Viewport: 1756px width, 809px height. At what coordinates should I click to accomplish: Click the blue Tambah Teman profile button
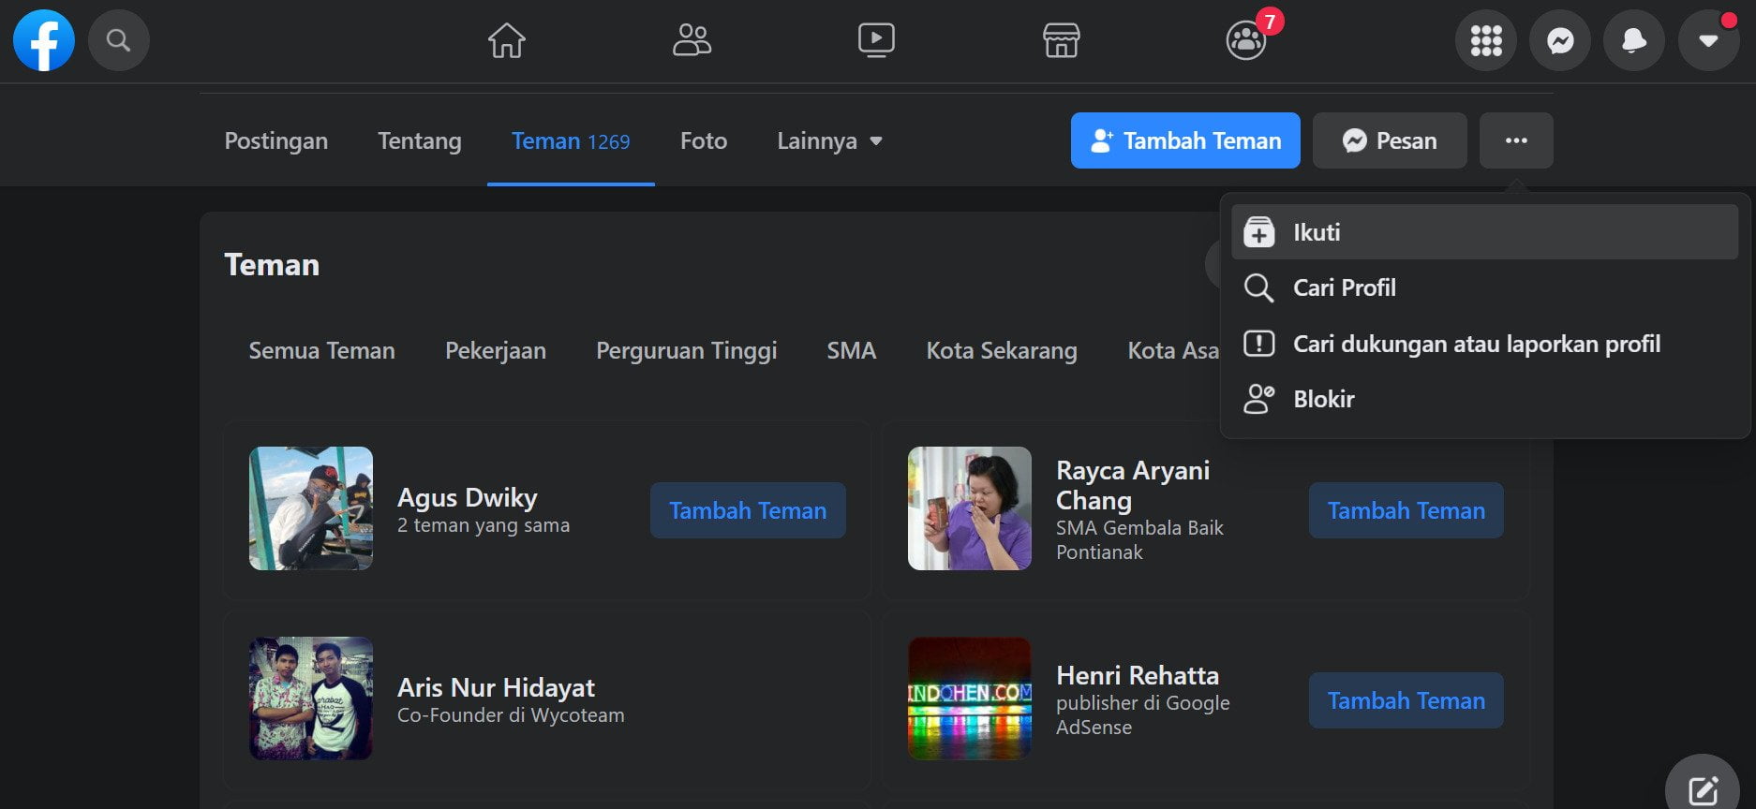click(x=1185, y=140)
